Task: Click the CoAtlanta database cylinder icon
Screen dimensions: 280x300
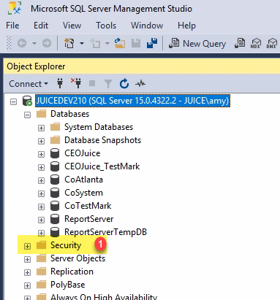Action: click(x=55, y=180)
